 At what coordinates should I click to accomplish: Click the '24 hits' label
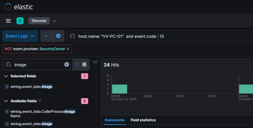pos(111,65)
